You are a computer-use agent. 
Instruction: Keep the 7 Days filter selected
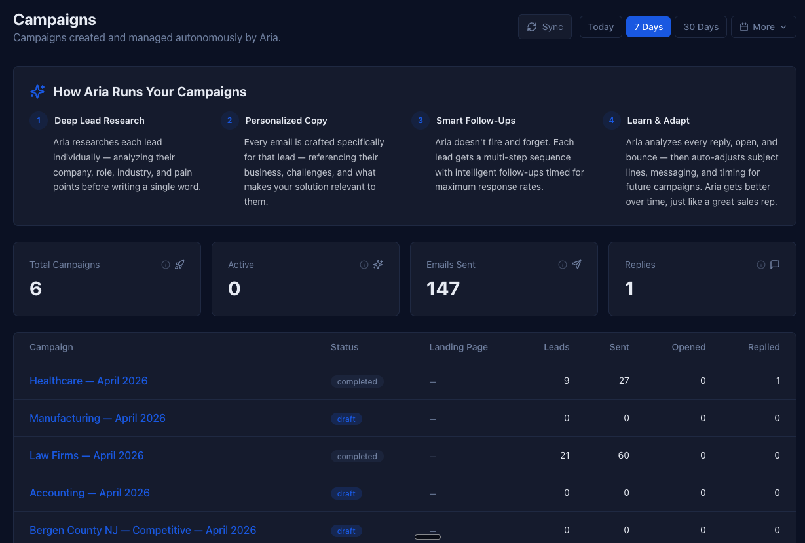pos(648,26)
